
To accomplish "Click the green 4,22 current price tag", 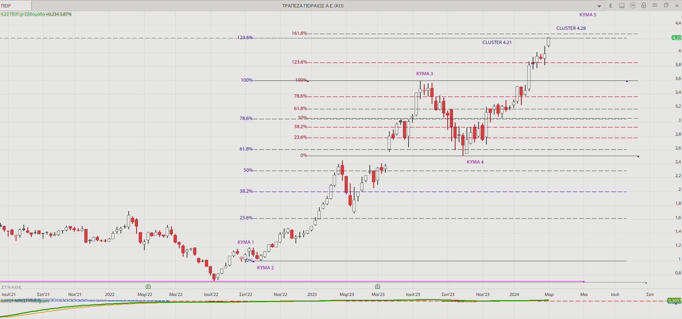I will click(676, 38).
